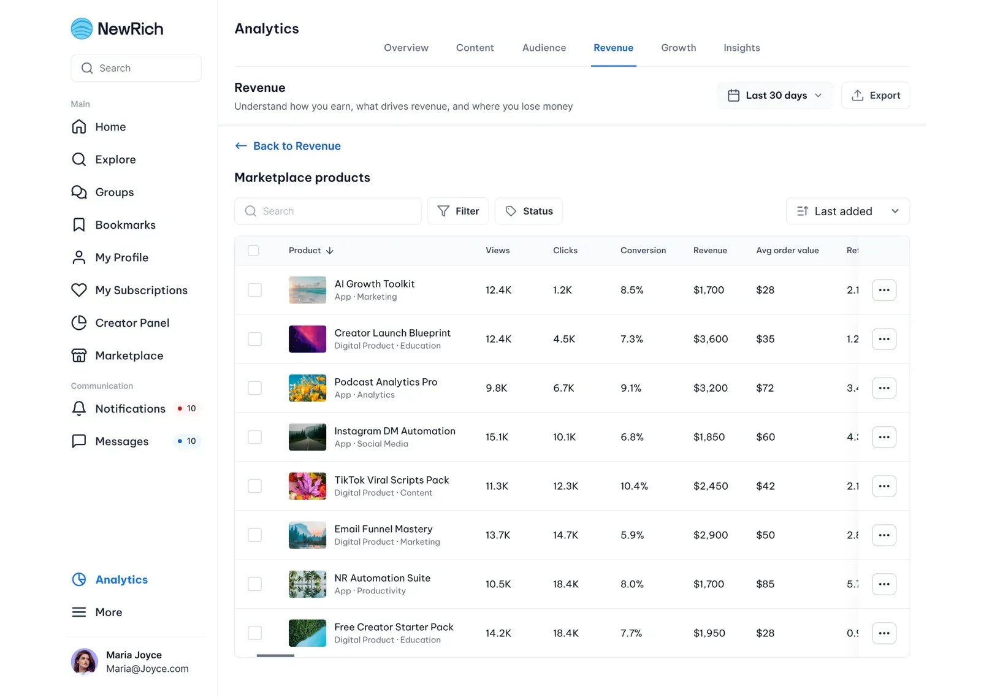Click the Views column header
The image size is (981, 697).
tap(497, 251)
